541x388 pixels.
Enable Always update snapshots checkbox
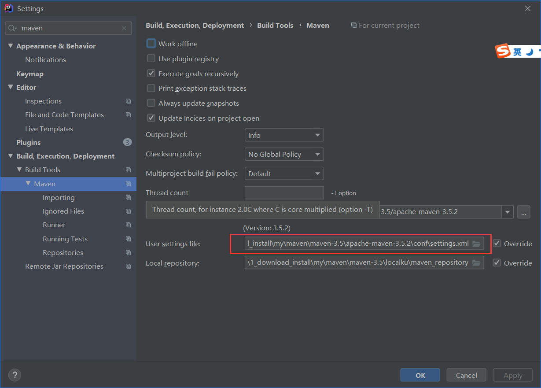click(151, 103)
